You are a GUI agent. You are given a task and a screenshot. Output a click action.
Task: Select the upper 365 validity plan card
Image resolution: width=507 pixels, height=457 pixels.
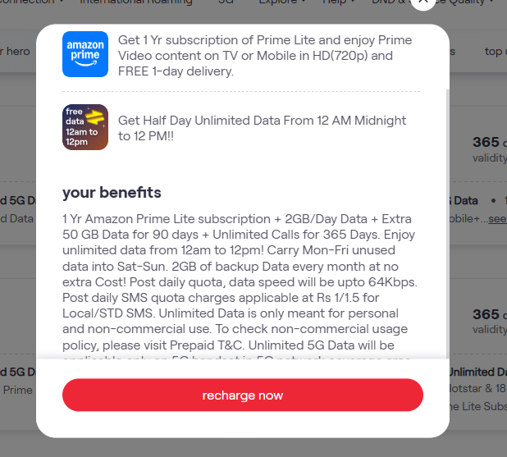[x=490, y=149]
